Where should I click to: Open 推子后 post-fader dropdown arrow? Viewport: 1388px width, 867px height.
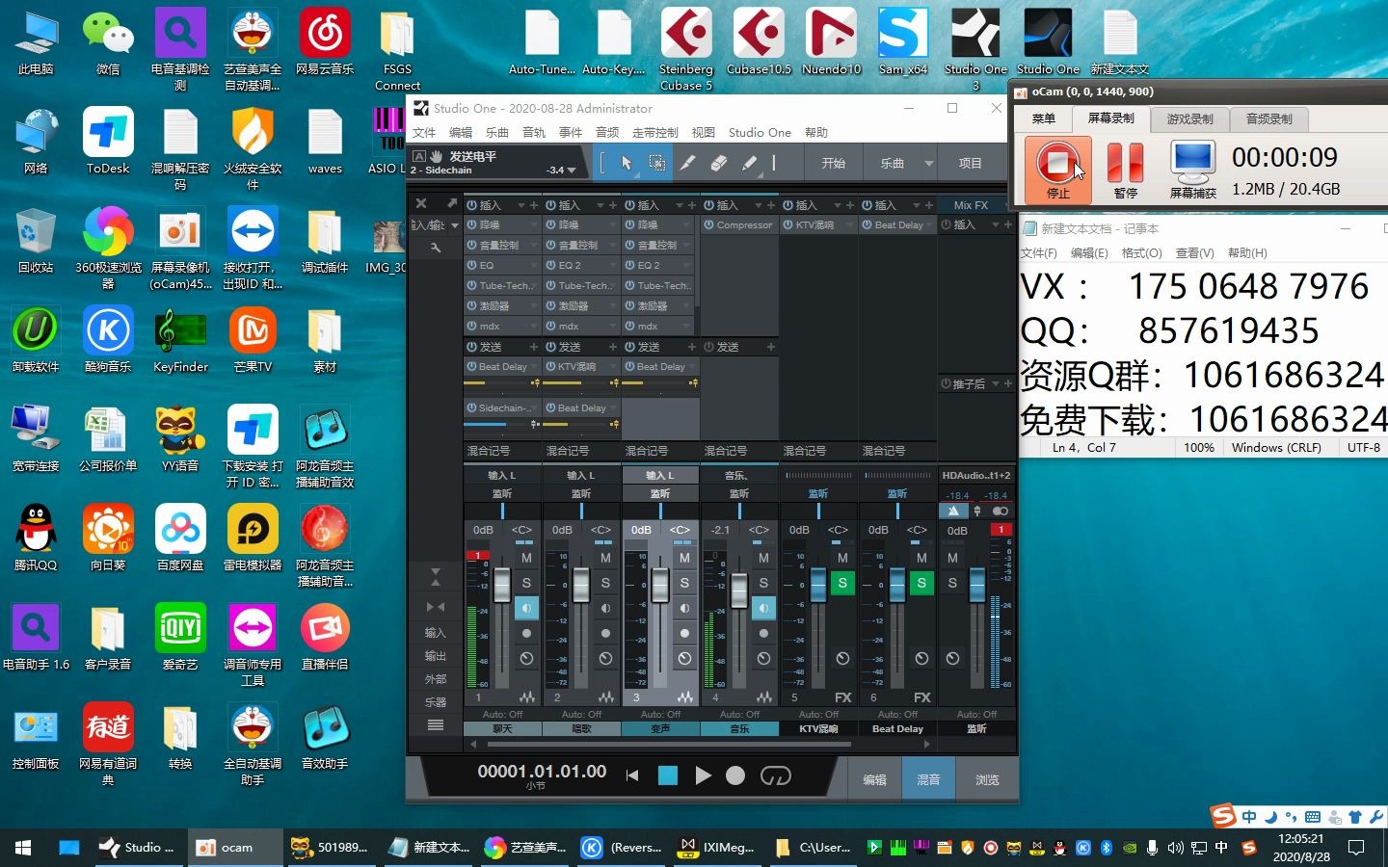996,383
